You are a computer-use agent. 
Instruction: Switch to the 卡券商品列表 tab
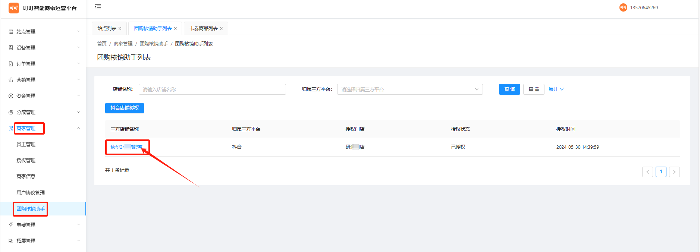pyautogui.click(x=203, y=29)
